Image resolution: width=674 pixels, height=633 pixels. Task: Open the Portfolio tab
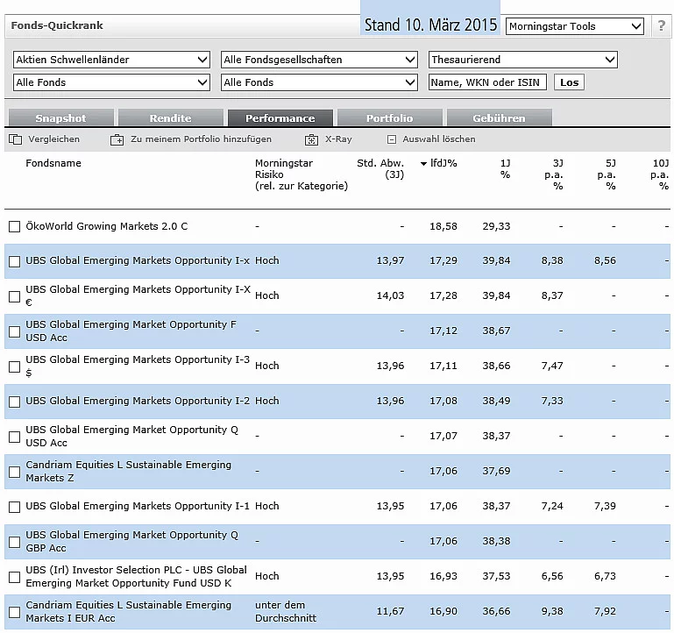pyautogui.click(x=390, y=117)
